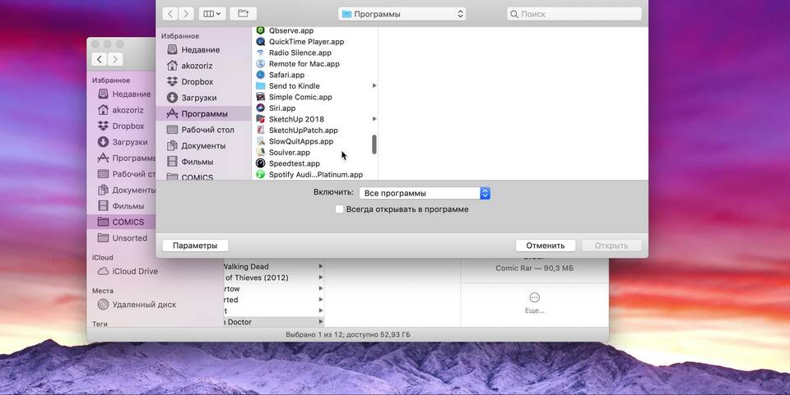Select Удаленный диск in Finder sidebar
This screenshot has height=395, width=790.
[x=137, y=305]
